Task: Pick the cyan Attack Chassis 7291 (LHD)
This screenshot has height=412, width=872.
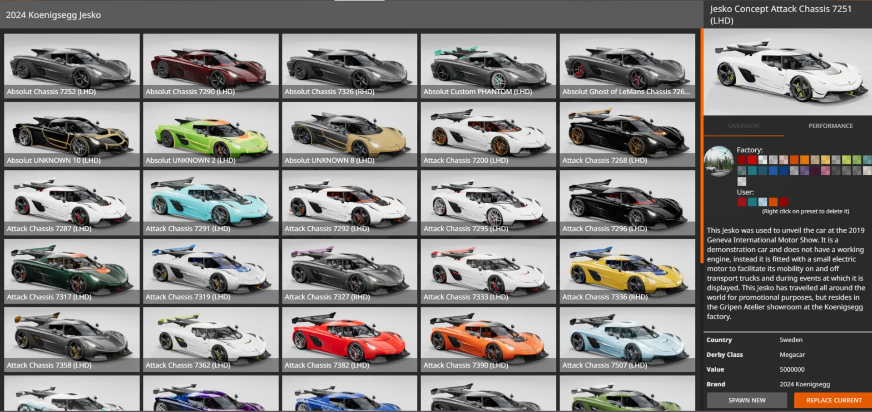Action: 211,203
